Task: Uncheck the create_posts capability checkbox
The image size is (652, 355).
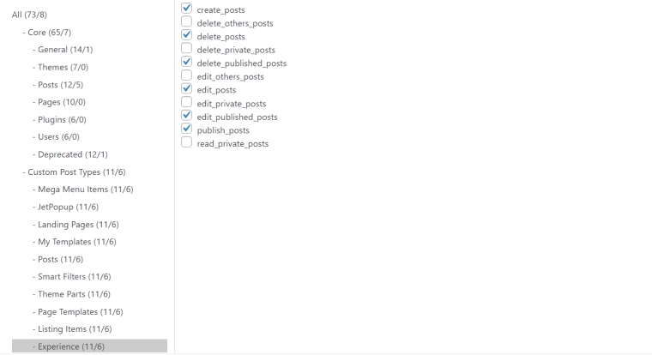Action: point(186,9)
